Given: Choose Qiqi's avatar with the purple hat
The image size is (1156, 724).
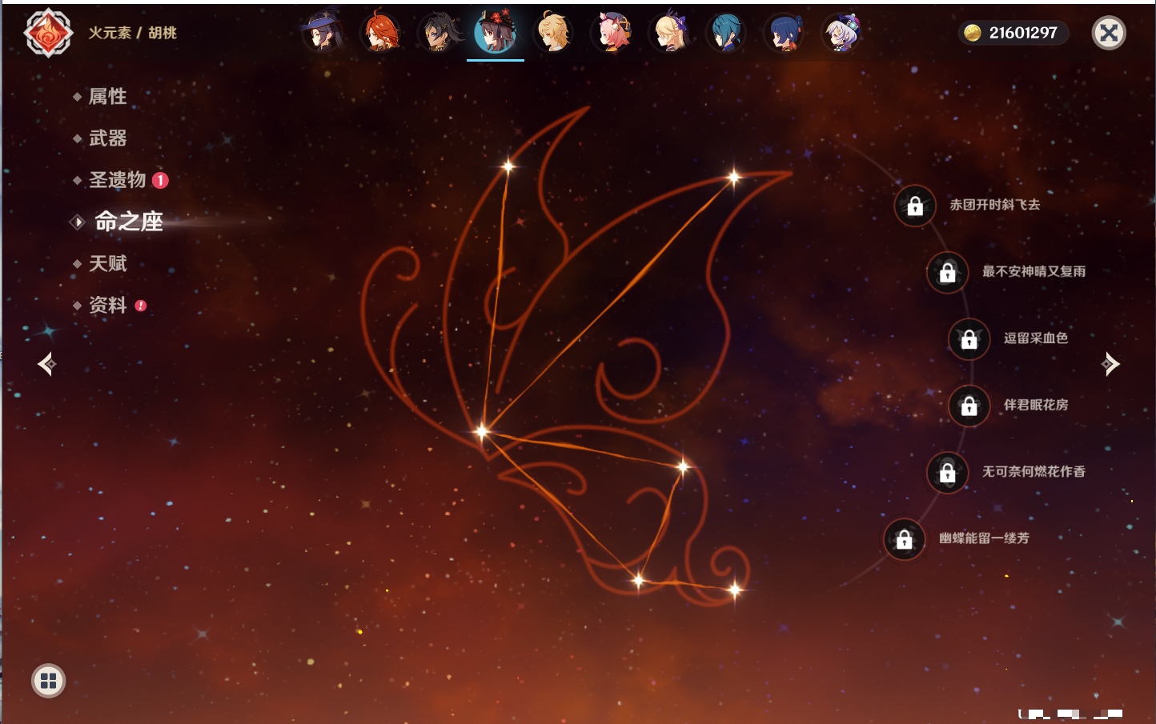Looking at the screenshot, I should 841,33.
